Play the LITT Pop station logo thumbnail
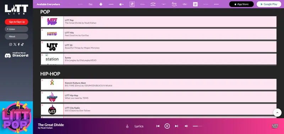The height and width of the screenshot is (134, 284). [x=52, y=22]
